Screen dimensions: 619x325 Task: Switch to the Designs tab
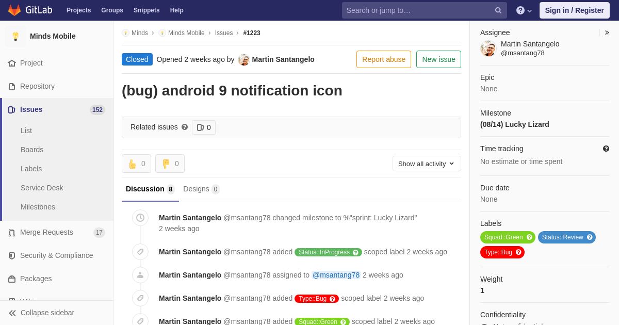(x=201, y=189)
